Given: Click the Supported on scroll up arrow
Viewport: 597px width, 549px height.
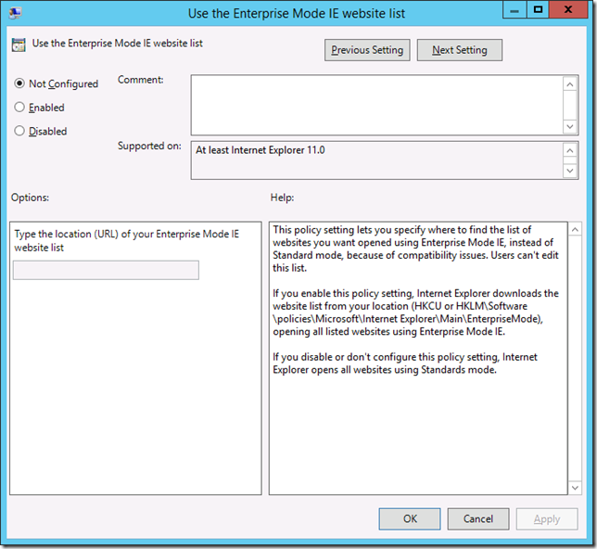Looking at the screenshot, I should 570,150.
